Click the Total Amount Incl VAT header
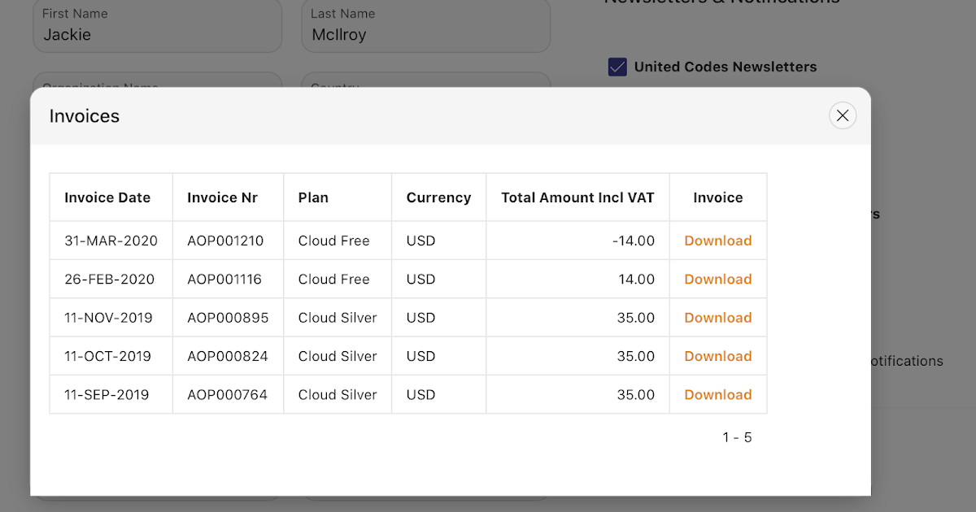Viewport: 976px width, 512px height. (577, 197)
